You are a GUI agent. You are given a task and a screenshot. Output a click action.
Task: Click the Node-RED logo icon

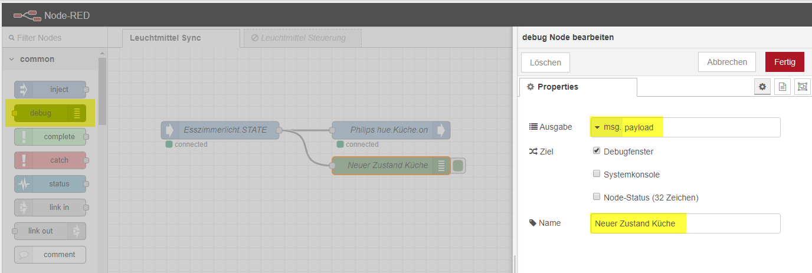click(27, 15)
